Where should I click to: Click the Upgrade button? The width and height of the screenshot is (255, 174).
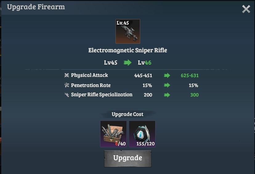(x=128, y=159)
